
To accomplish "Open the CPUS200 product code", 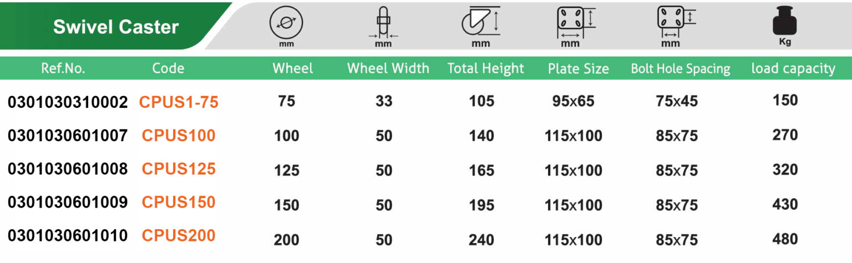I will pyautogui.click(x=179, y=235).
